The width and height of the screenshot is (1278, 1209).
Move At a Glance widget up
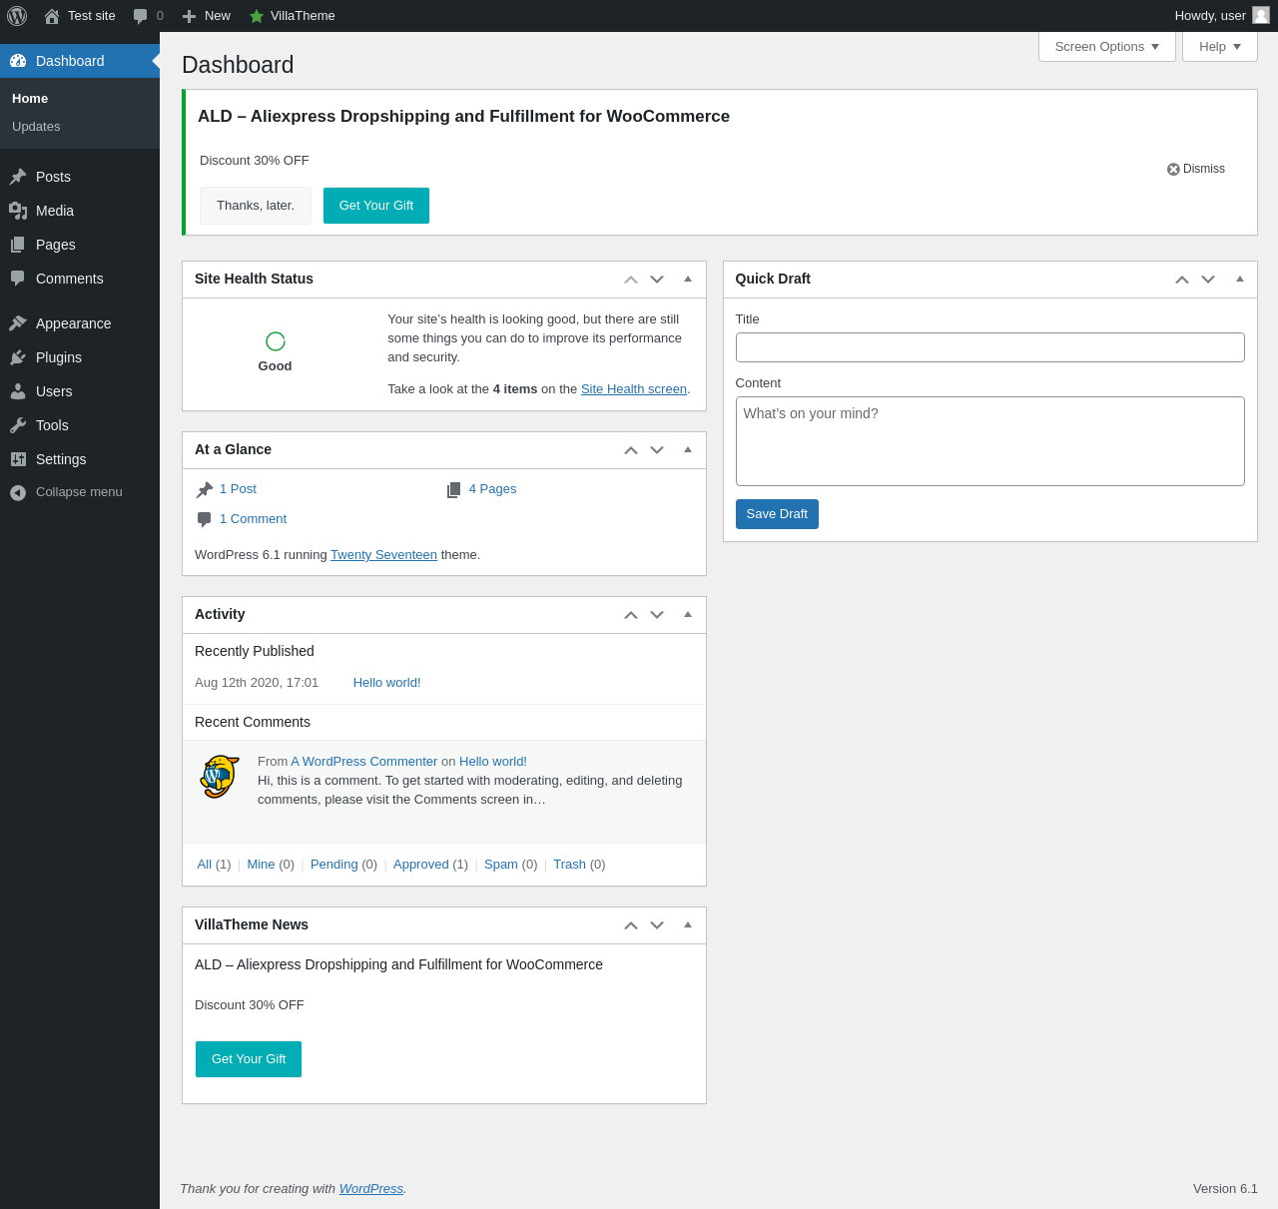tap(631, 450)
